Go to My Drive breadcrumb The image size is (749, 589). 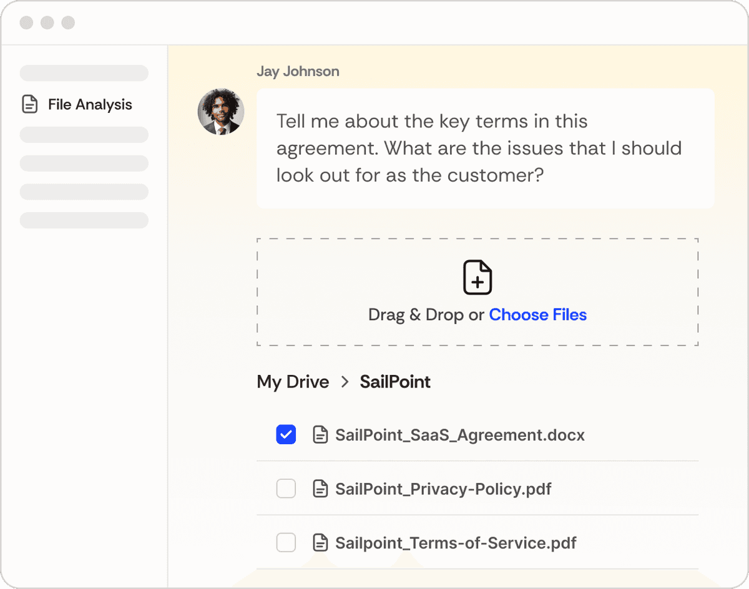pos(293,382)
